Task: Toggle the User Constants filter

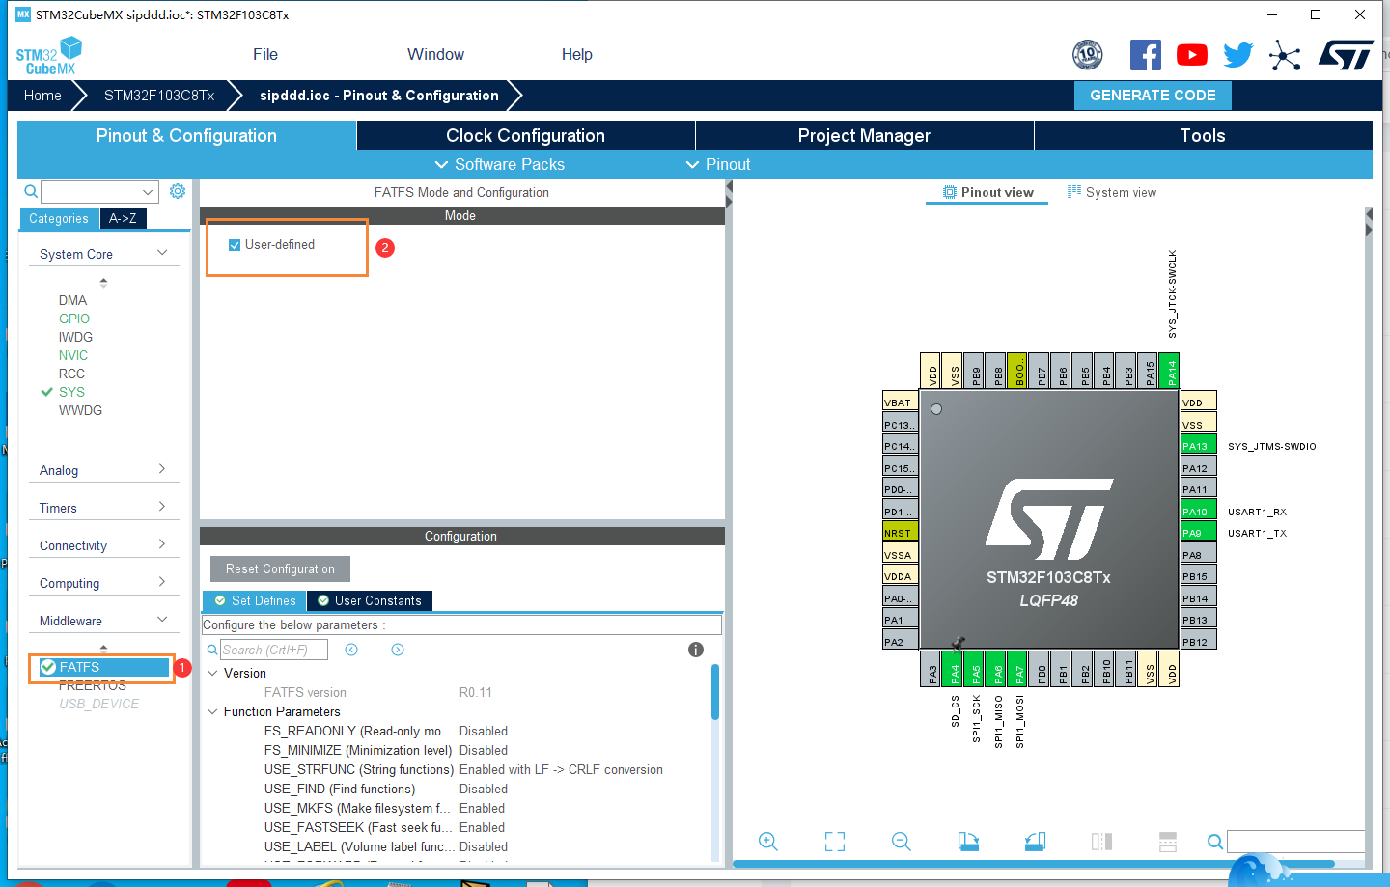Action: (369, 600)
